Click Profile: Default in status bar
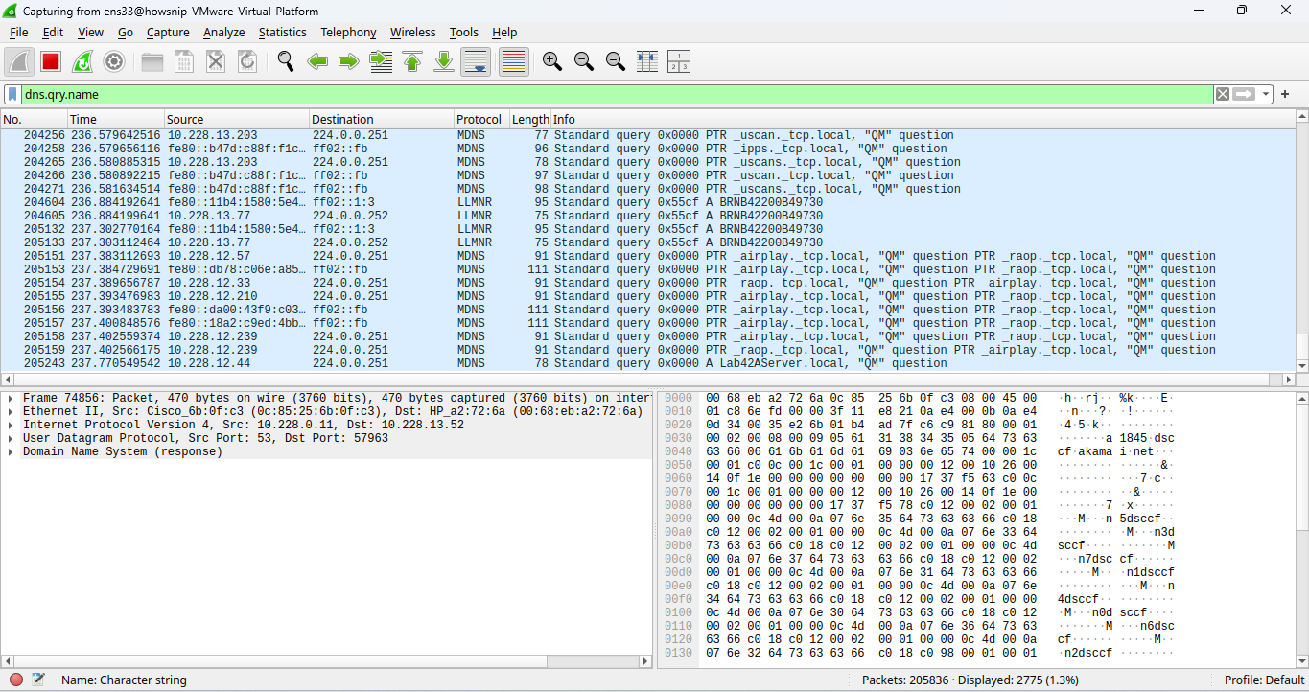Viewport: 1309px width, 692px height. [1264, 680]
